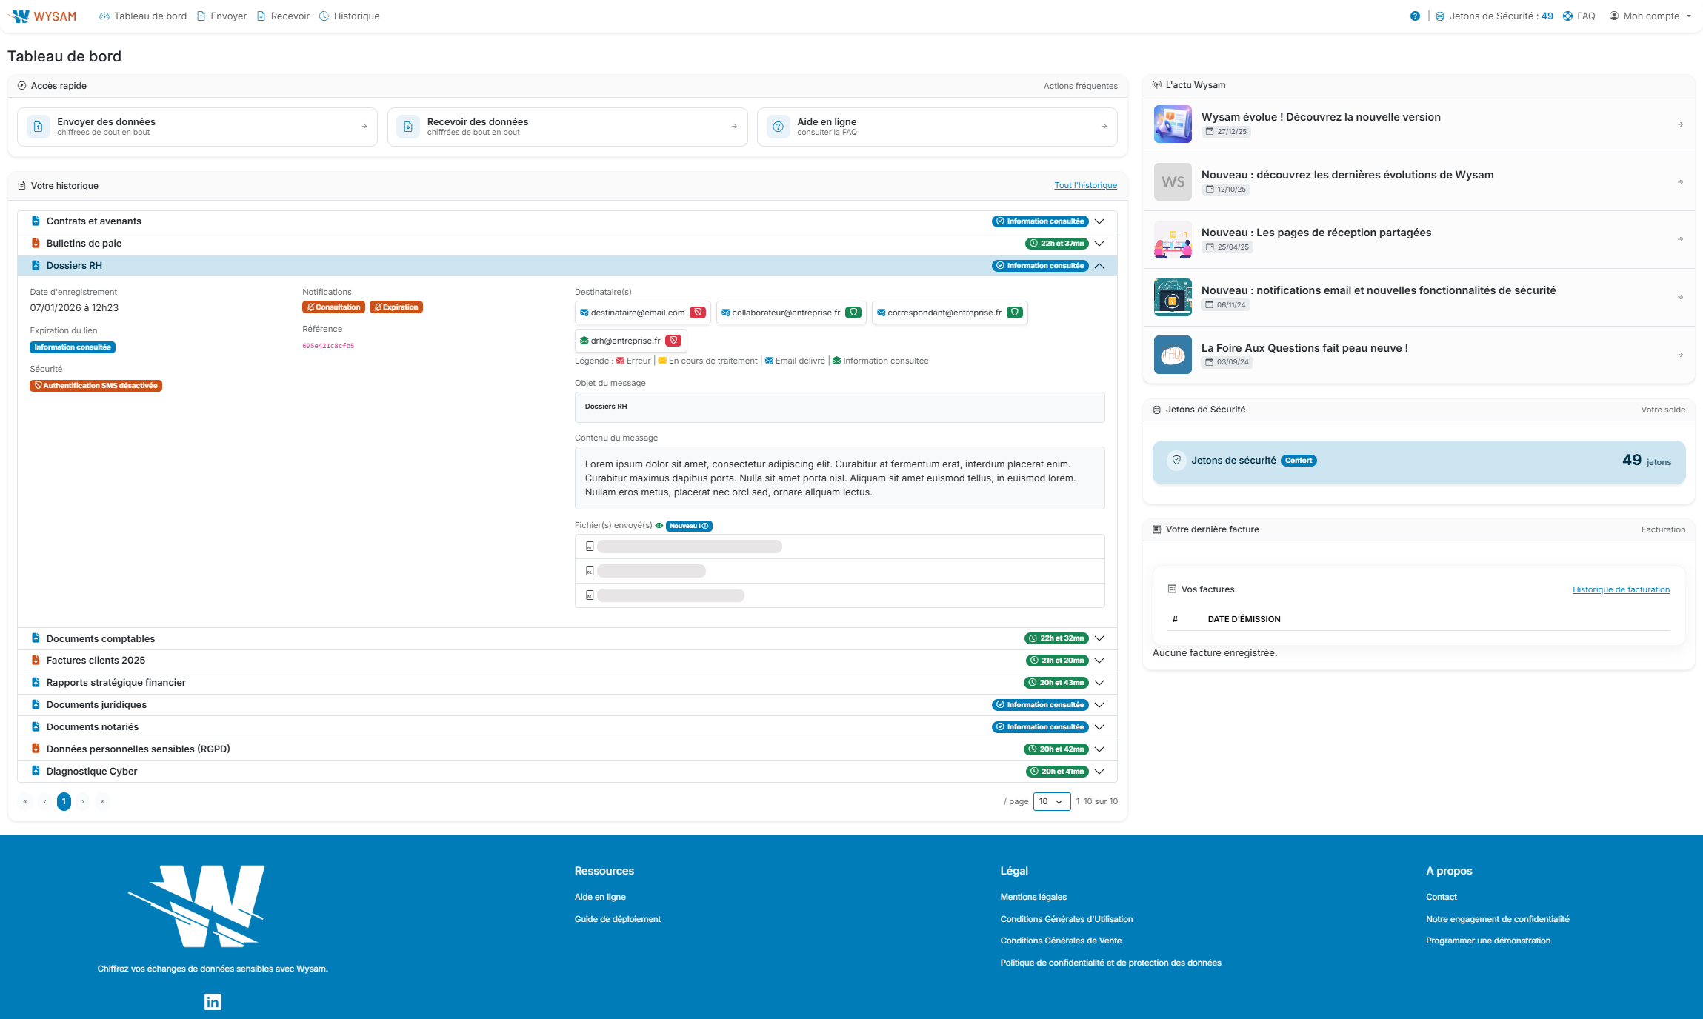Open the Tout l'historique link

click(x=1085, y=185)
